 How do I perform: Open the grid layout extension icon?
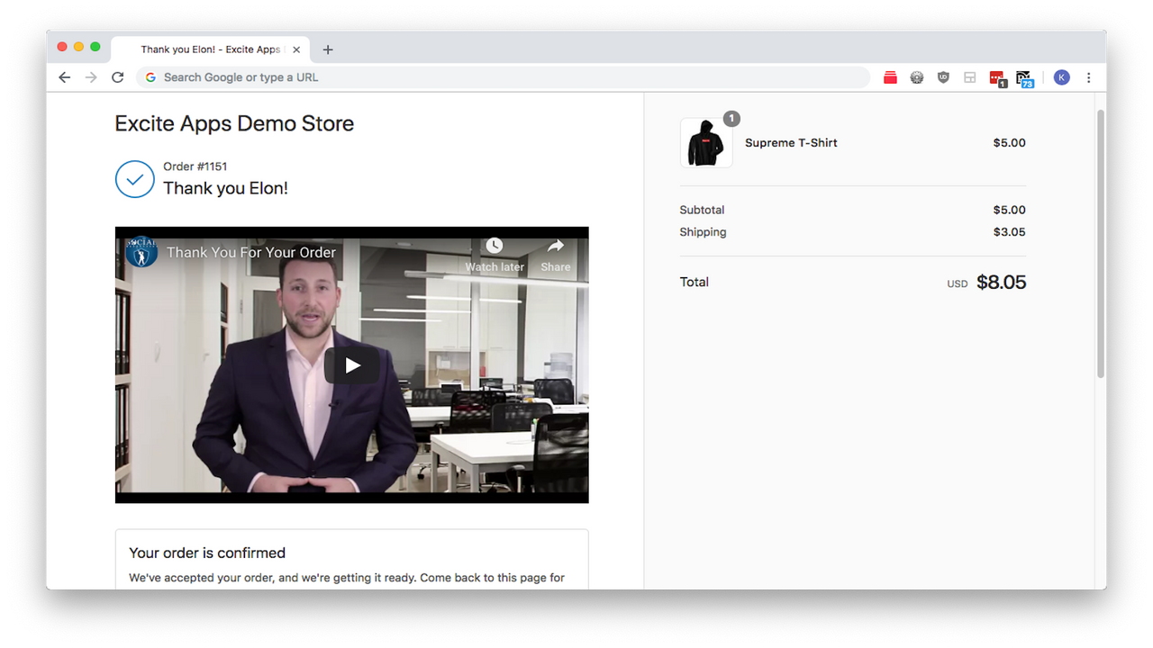(970, 77)
